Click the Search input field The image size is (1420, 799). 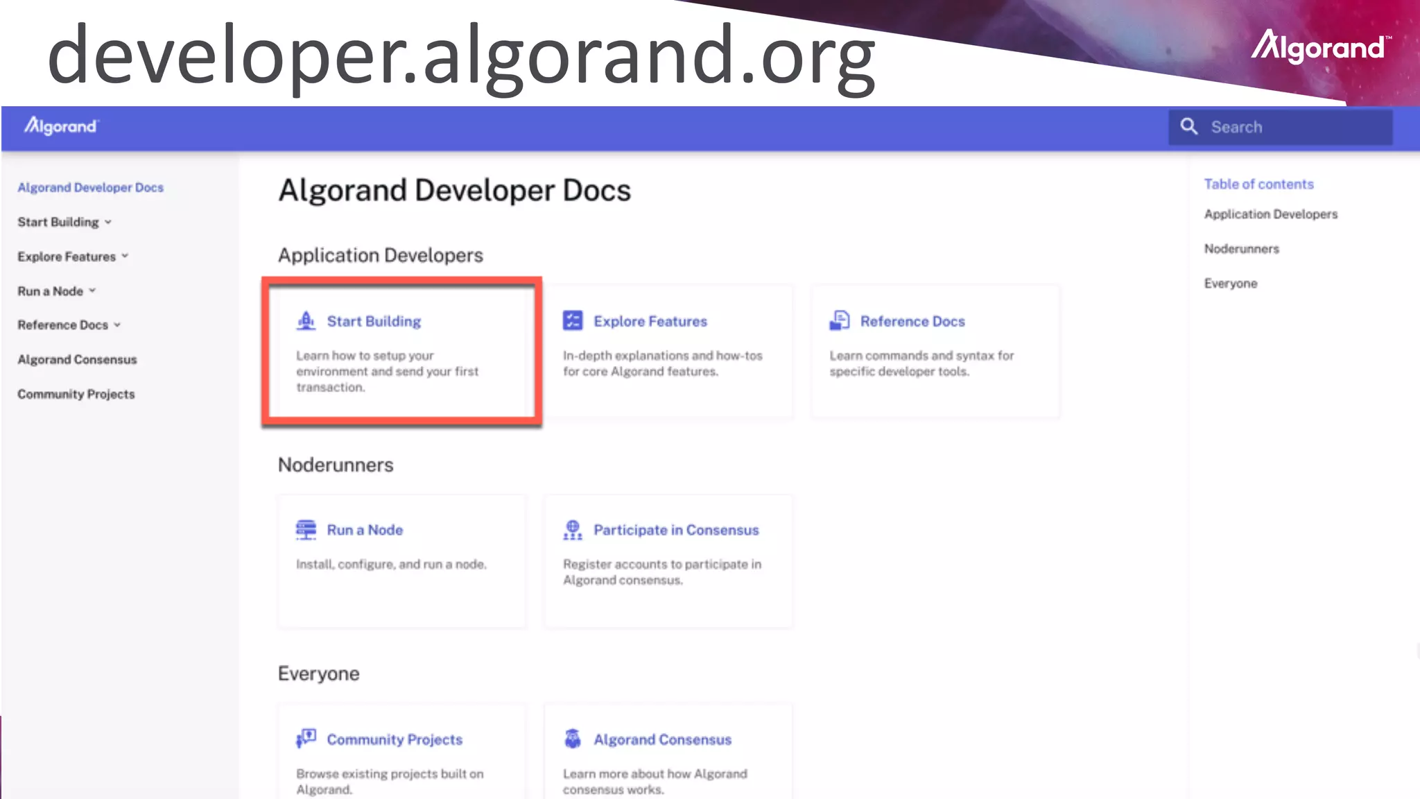point(1281,127)
